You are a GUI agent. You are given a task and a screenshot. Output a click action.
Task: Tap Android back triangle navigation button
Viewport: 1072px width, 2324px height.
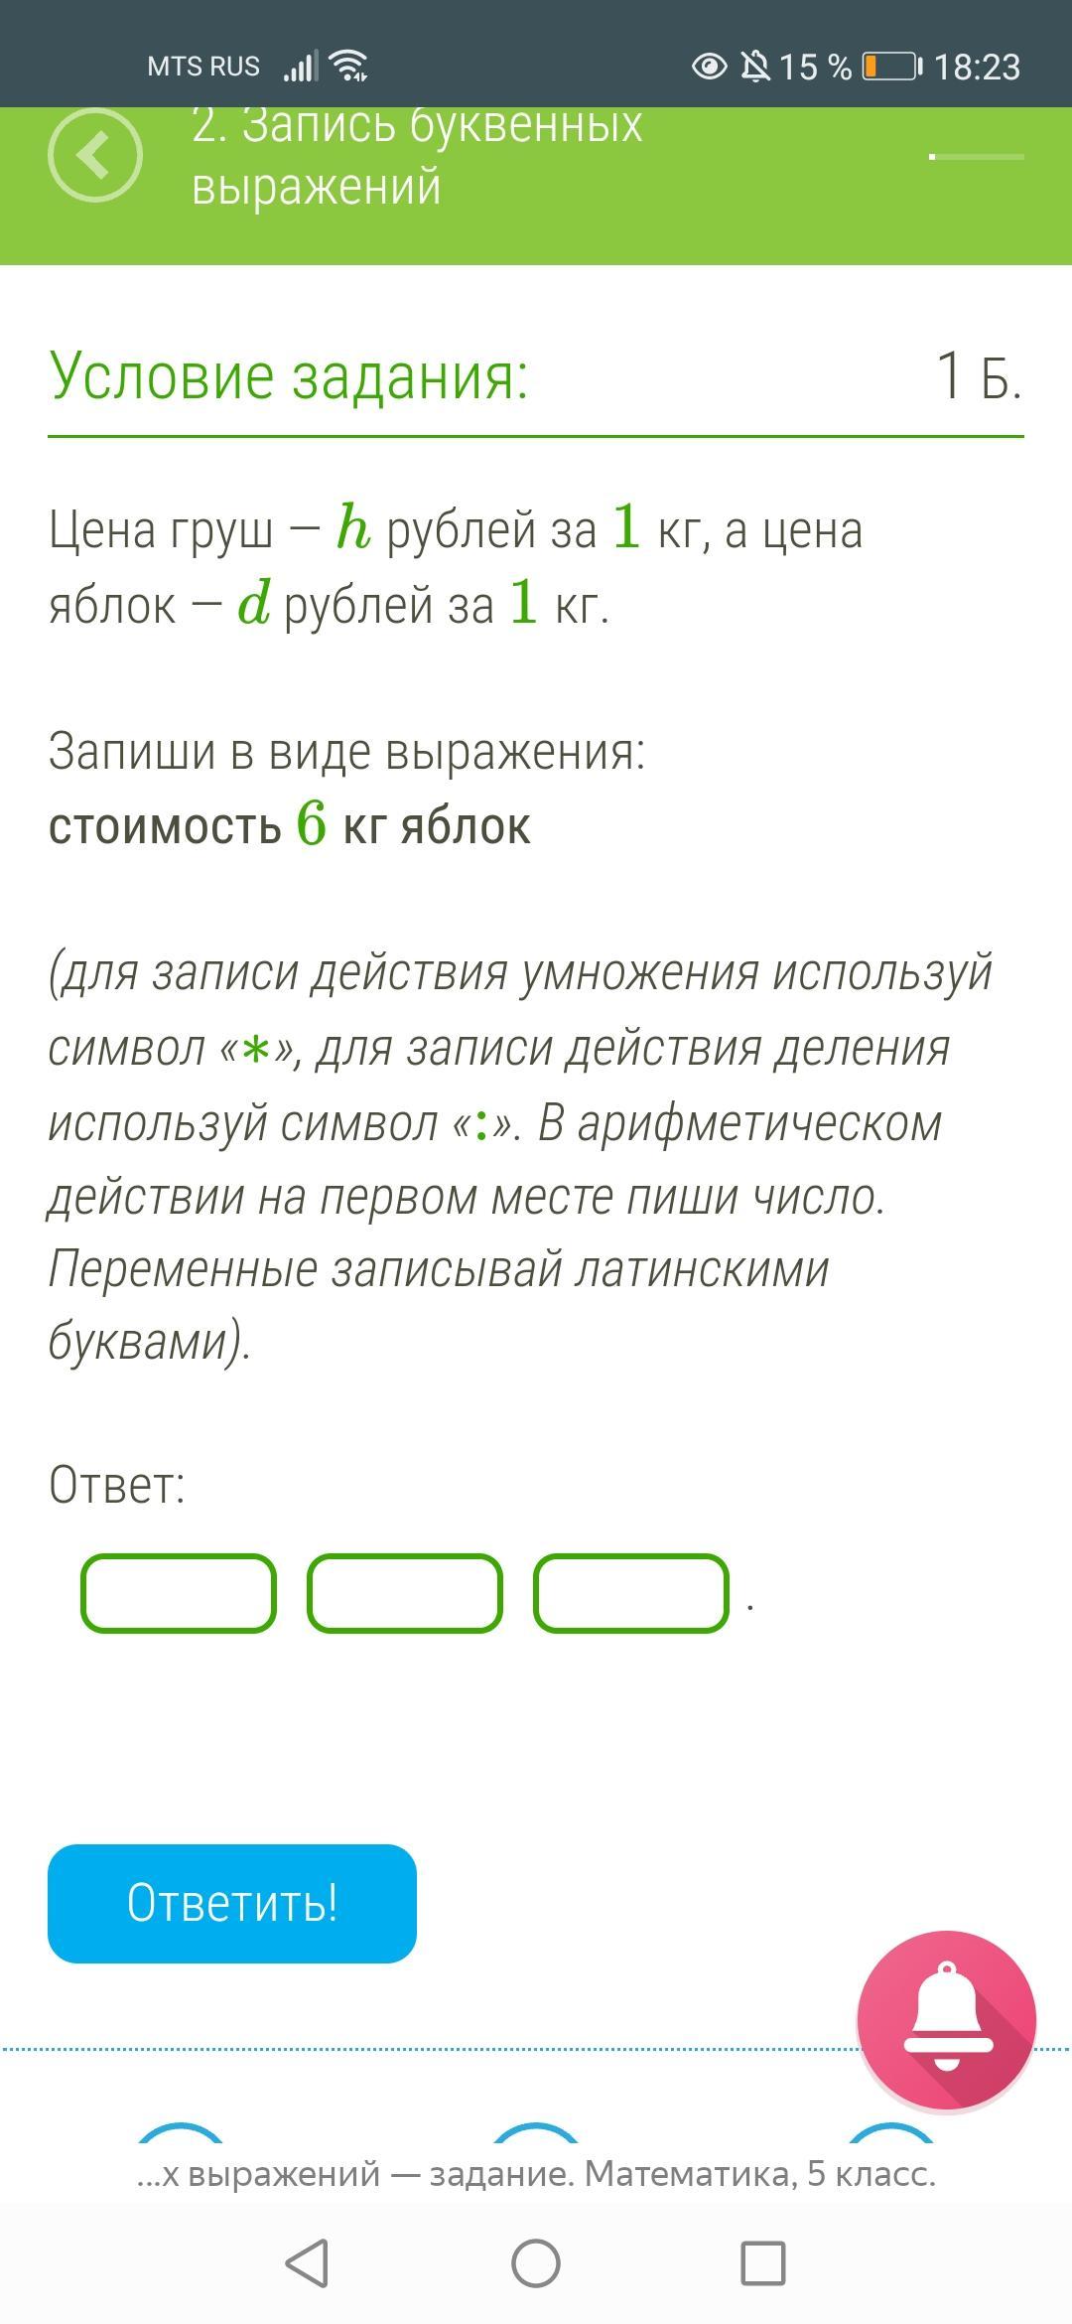[x=307, y=2264]
